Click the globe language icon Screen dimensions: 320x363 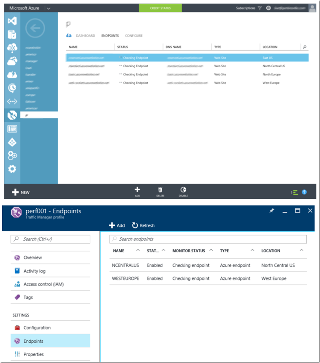[x=268, y=8]
